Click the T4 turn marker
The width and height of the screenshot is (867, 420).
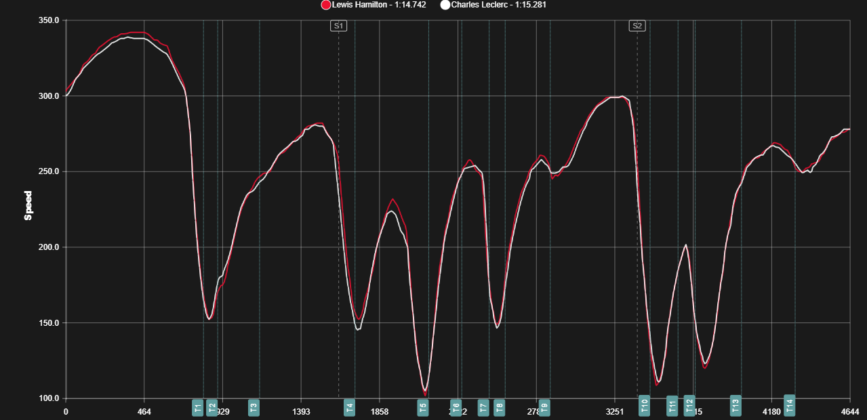[350, 407]
